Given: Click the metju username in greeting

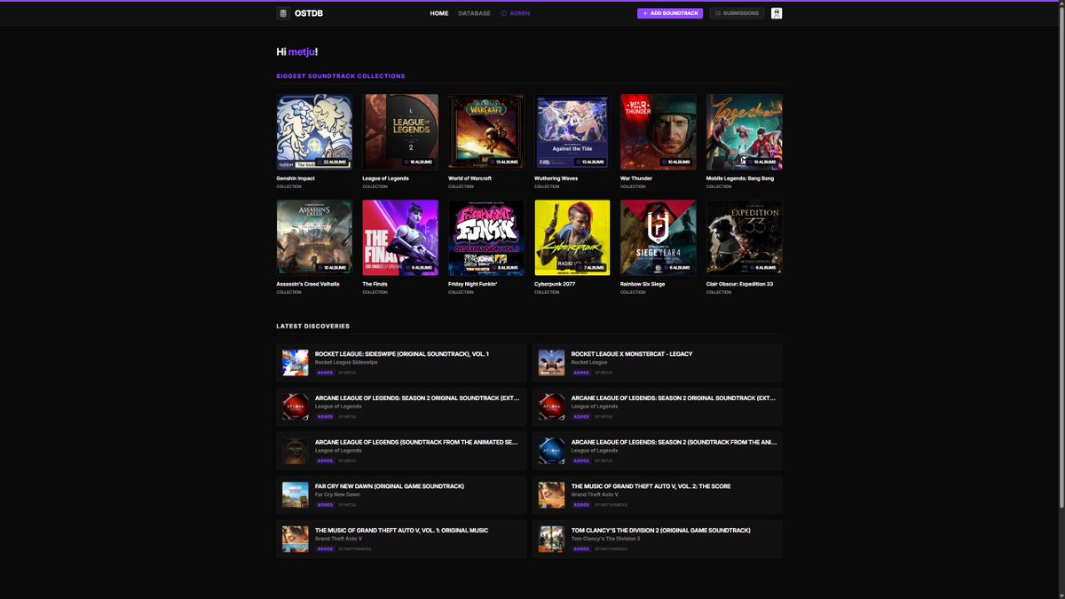Looking at the screenshot, I should coord(301,51).
